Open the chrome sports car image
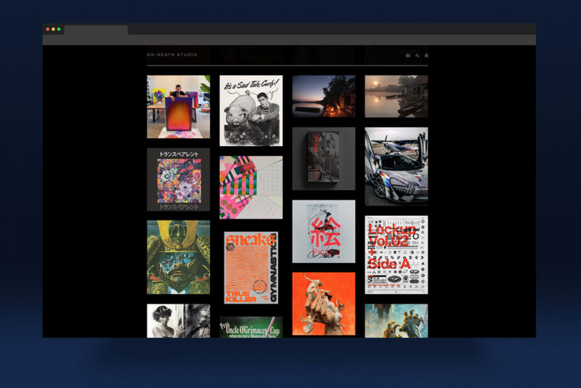Viewport: 581px width, 388px height. pyautogui.click(x=396, y=166)
